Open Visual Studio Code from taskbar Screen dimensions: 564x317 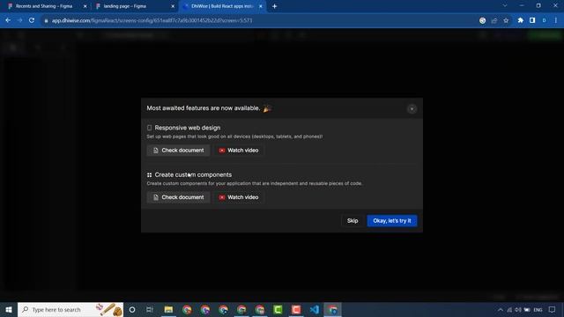[x=315, y=309]
